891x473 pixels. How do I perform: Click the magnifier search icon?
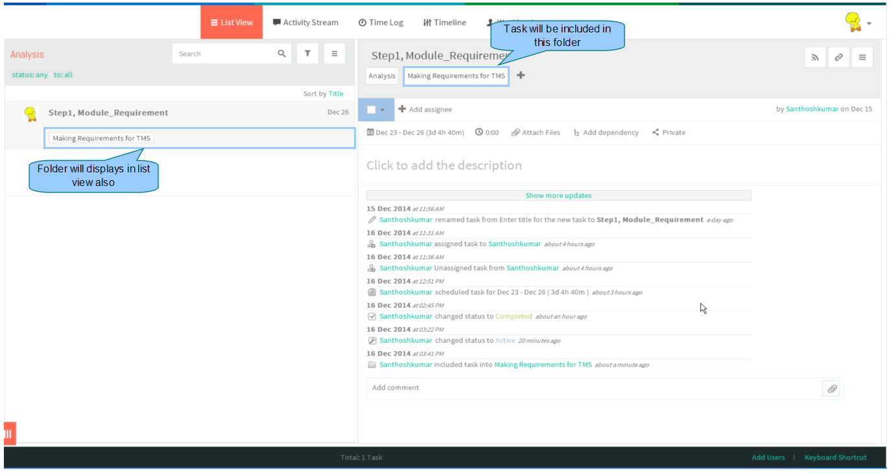[x=282, y=54]
